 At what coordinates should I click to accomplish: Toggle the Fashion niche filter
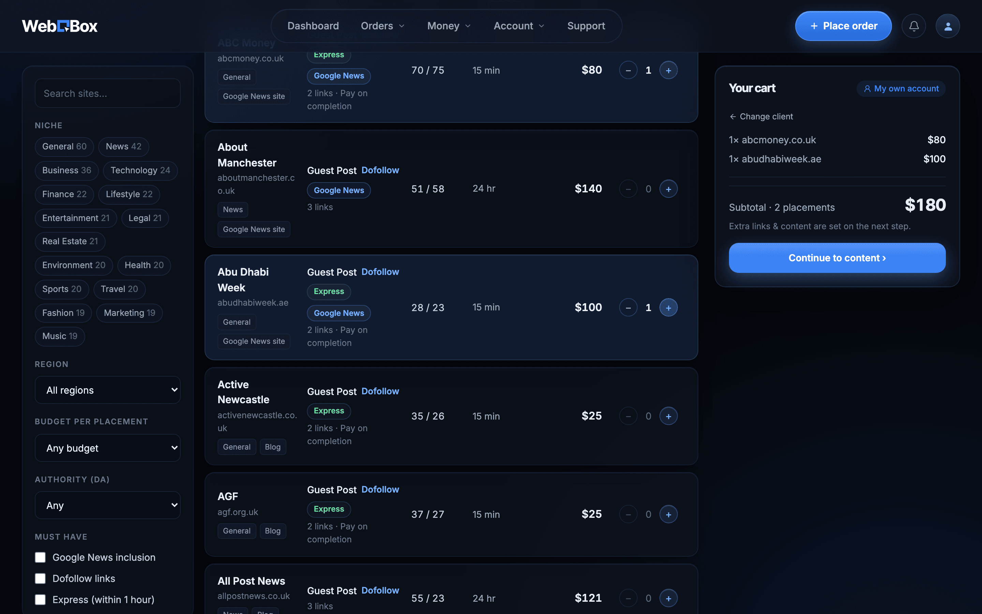(63, 313)
